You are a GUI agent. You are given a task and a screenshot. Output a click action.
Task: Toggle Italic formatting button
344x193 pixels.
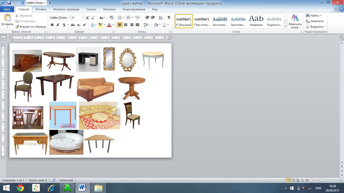pos(58,25)
